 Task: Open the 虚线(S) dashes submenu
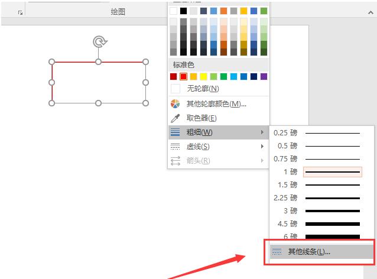pyautogui.click(x=218, y=147)
